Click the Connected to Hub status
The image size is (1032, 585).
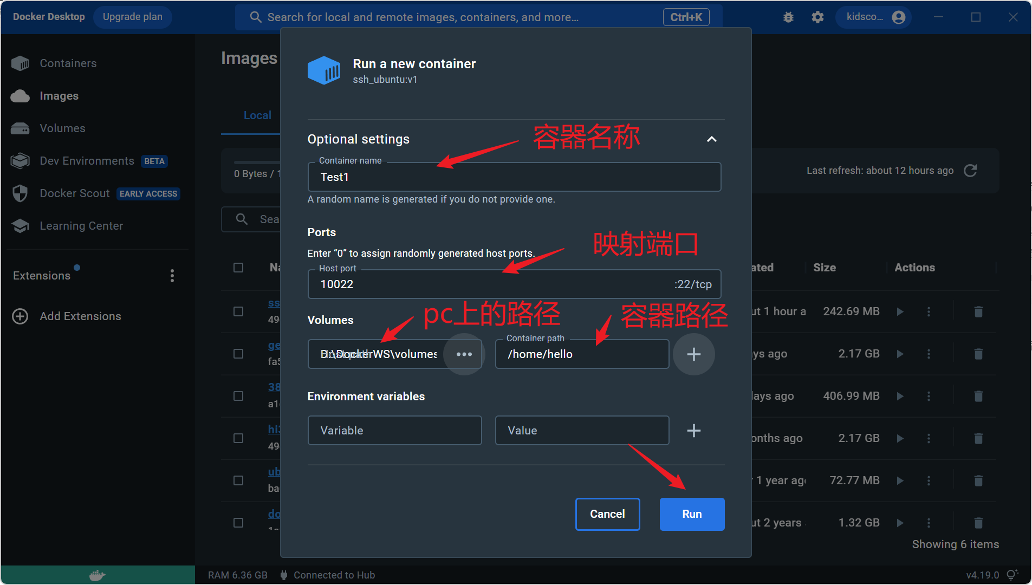[328, 575]
